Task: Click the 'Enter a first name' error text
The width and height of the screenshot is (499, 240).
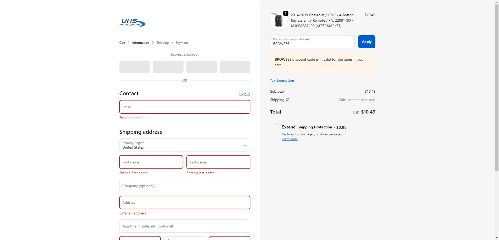Action: click(133, 173)
